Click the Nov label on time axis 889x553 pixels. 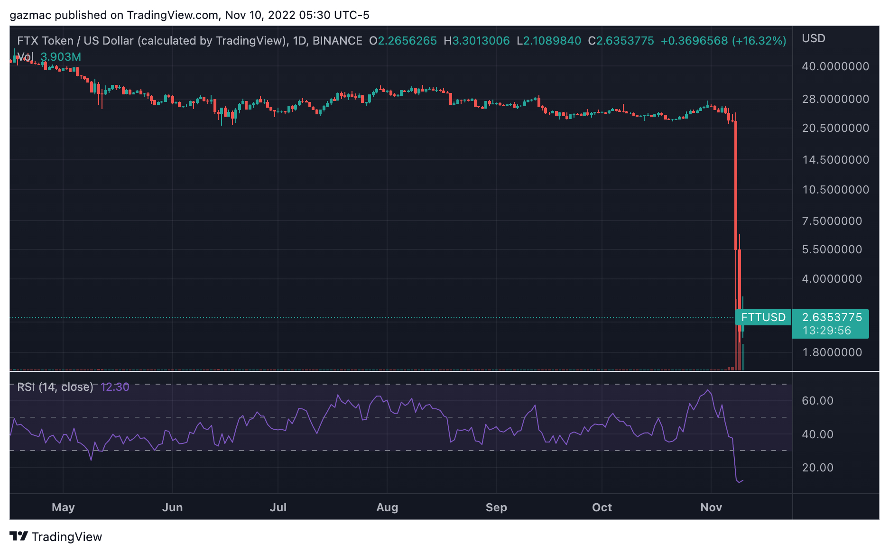pos(711,507)
